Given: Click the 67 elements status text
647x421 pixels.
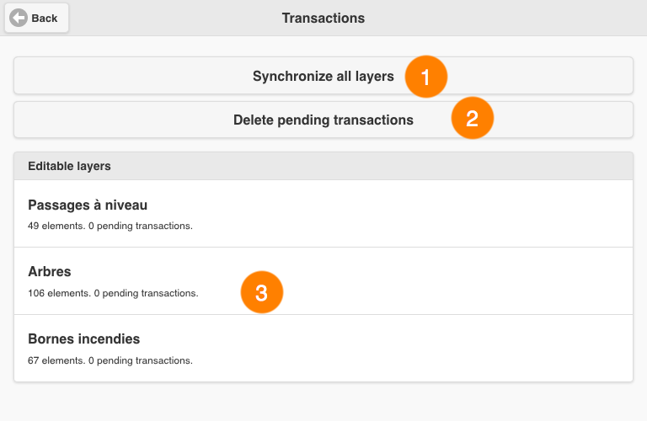Looking at the screenshot, I should [x=110, y=360].
